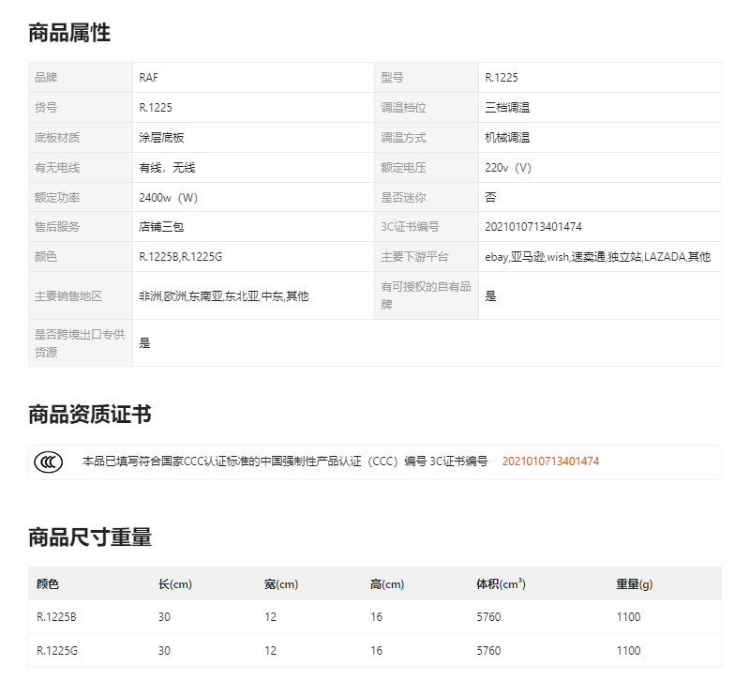This screenshot has width=750, height=696.
Task: Open the orange 3C certificate number link
Action: 550,461
